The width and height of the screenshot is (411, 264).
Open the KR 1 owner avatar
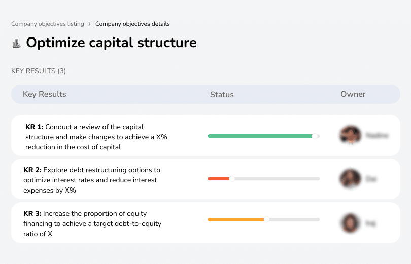(x=349, y=135)
